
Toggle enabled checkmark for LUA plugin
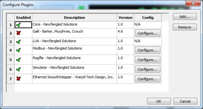[x=18, y=42]
